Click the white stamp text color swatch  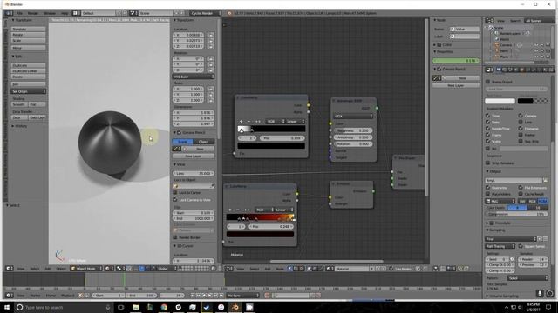(500, 101)
